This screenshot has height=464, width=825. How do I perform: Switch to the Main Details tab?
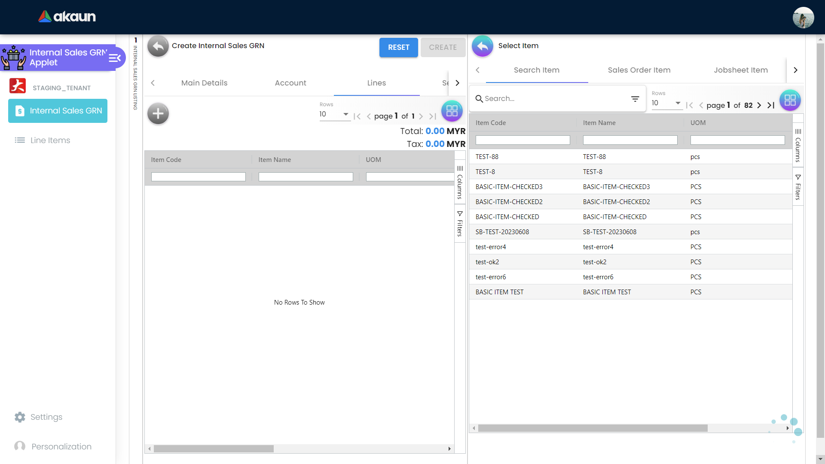(x=204, y=83)
